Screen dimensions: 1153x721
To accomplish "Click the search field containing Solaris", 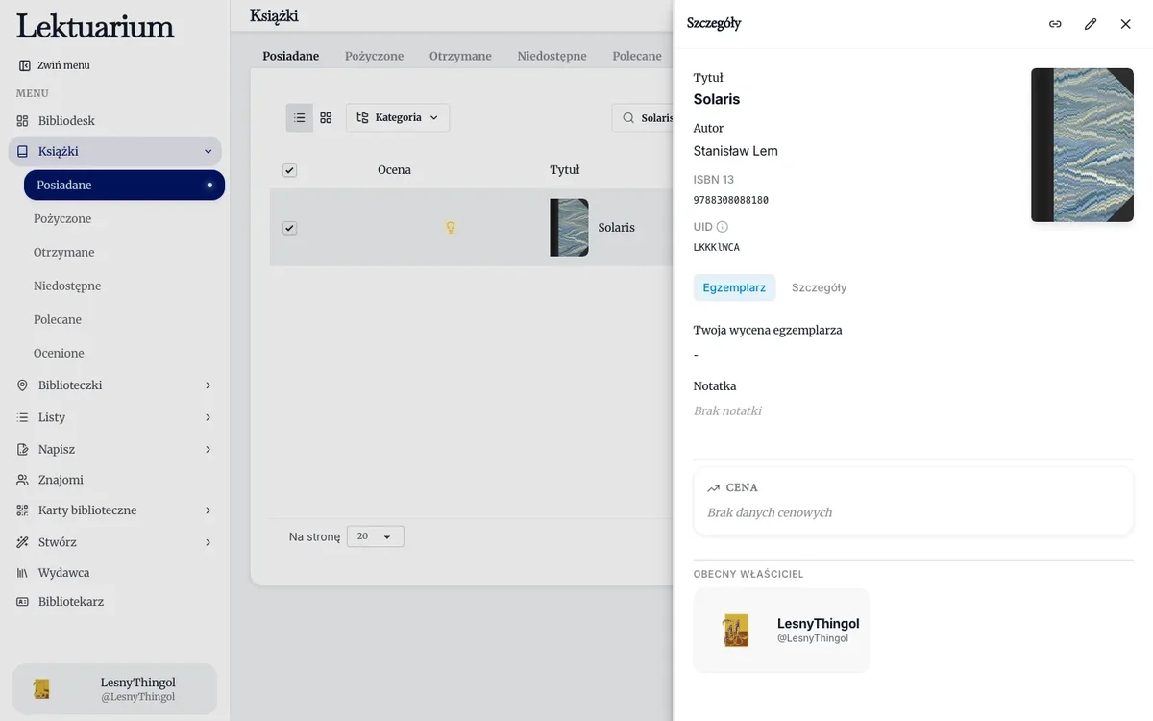I will (644, 118).
